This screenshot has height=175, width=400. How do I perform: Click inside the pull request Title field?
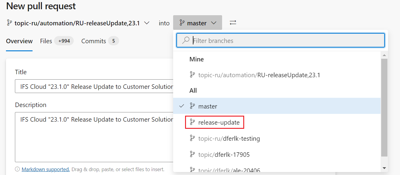click(90, 86)
